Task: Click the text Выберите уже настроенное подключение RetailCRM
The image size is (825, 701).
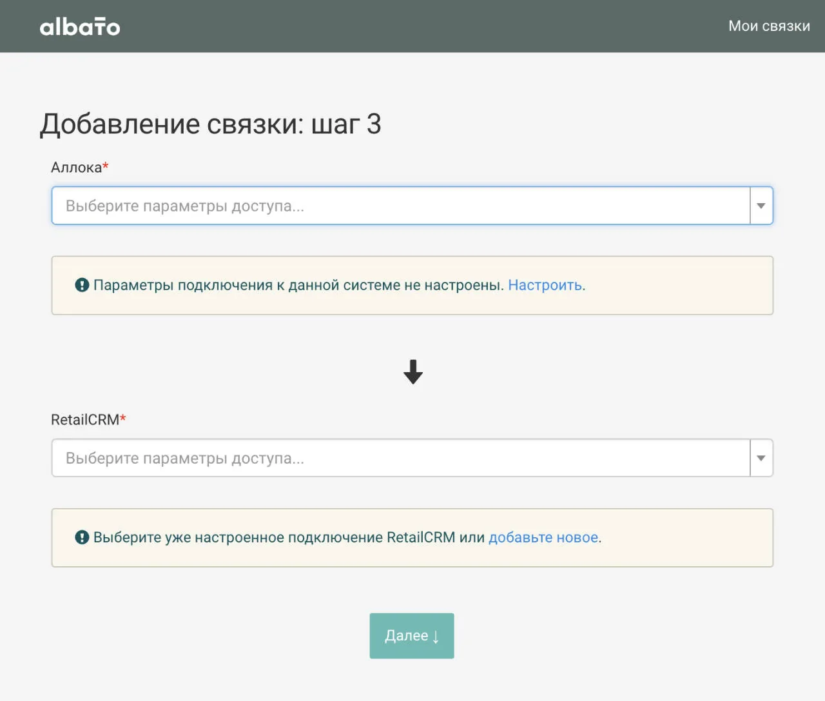Action: pos(275,537)
